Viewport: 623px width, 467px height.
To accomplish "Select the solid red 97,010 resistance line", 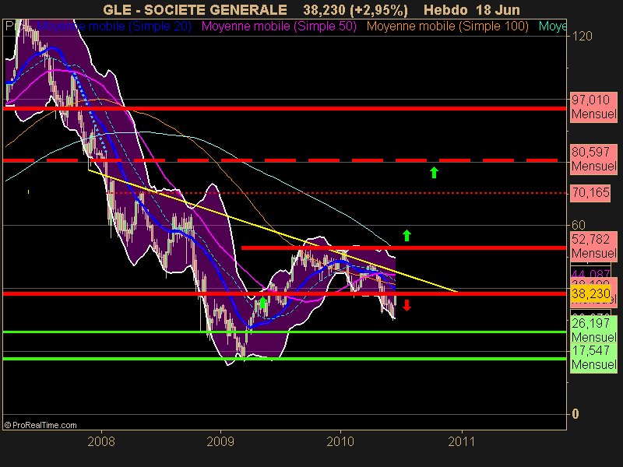I will [x=284, y=108].
